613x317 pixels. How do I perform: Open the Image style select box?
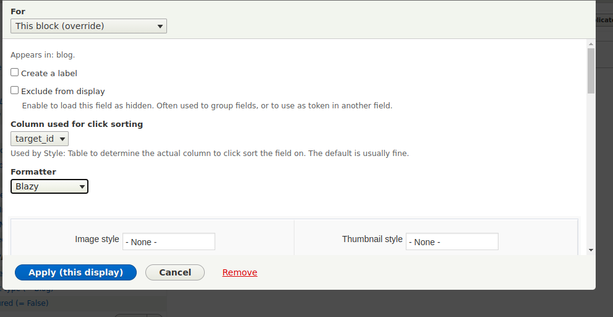pyautogui.click(x=168, y=241)
